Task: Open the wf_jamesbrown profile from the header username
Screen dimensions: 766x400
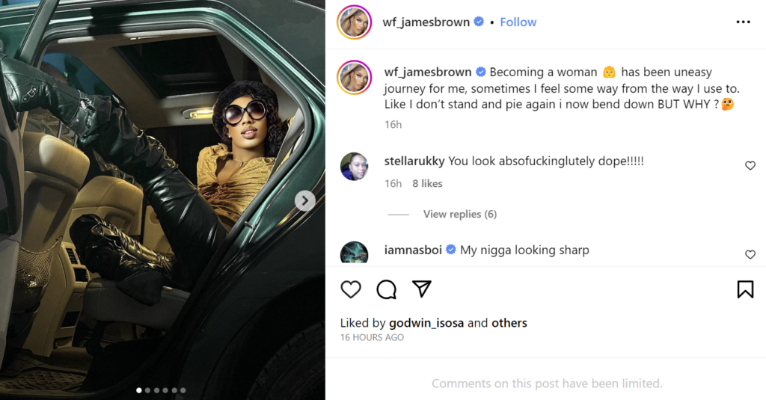Action: click(x=426, y=22)
